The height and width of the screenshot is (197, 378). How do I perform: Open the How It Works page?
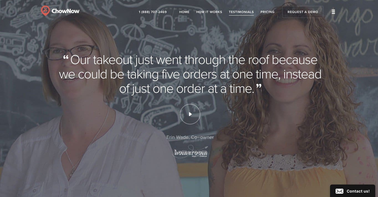pyautogui.click(x=209, y=12)
